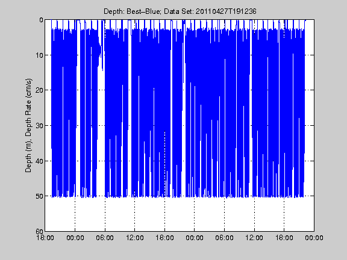Click the middle 18:00 x-axis label
Screen dimensions: 347x260
pyautogui.click(x=164, y=238)
